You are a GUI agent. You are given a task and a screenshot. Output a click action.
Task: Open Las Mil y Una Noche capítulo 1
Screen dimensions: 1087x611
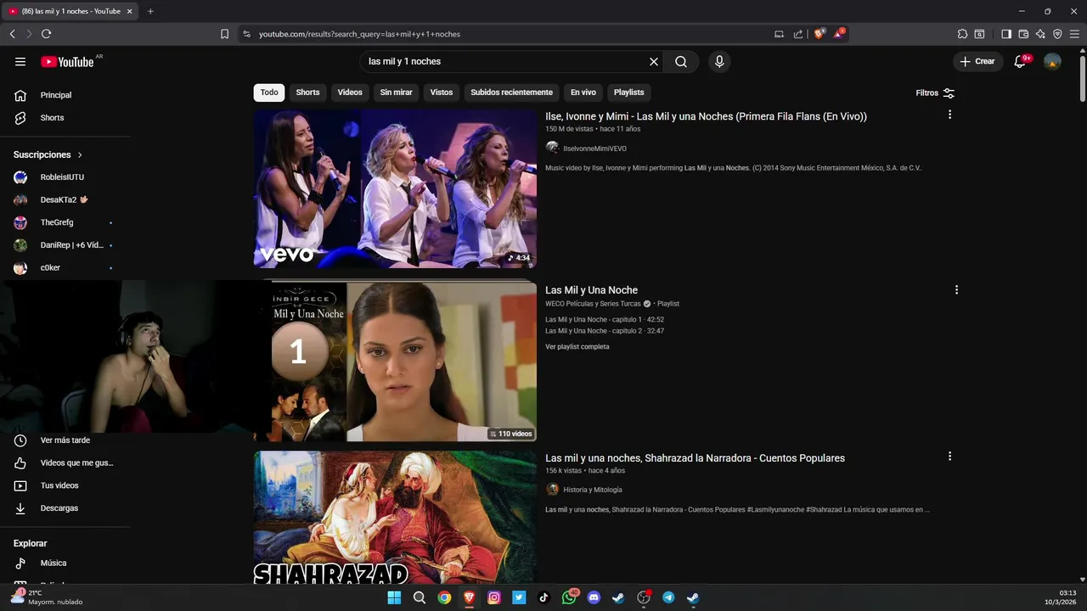tap(605, 319)
